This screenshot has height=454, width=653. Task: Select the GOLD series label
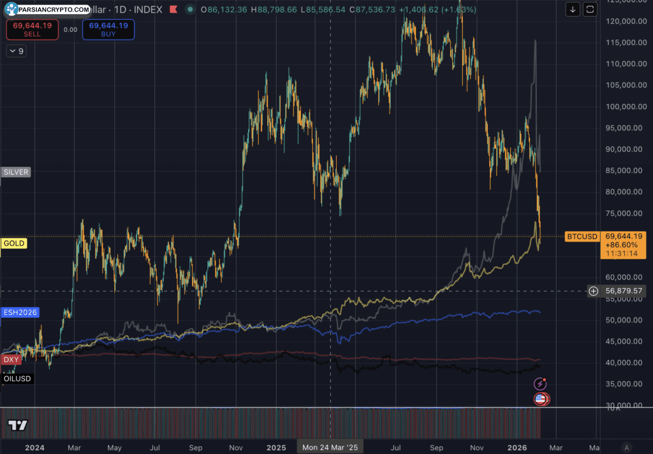pos(14,243)
